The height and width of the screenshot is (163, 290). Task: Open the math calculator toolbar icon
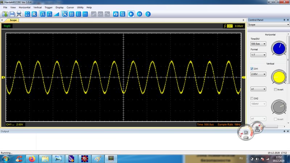[x=27, y=14]
